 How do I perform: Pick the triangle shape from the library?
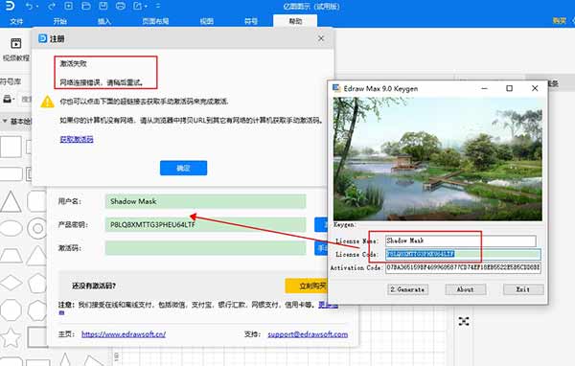(11, 202)
